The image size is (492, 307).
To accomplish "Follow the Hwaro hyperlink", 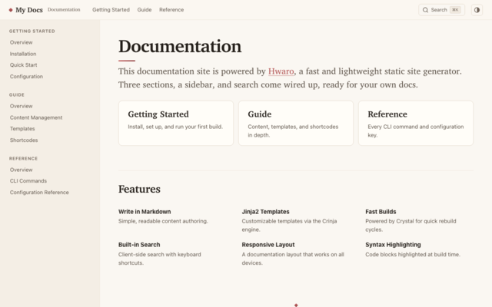I will 281,71.
